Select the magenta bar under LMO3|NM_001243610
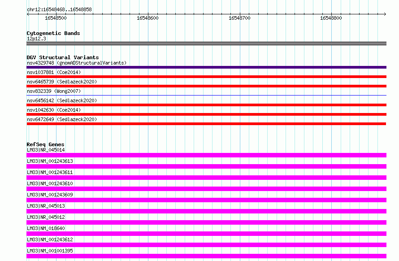The height and width of the screenshot is (261, 399). pos(206,189)
